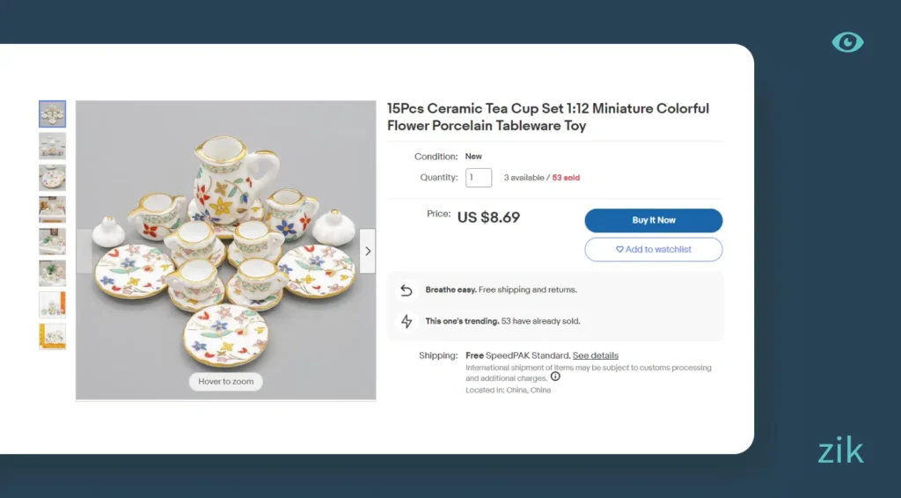Select the first highlighted gallery thumbnail
Screen dimensions: 901x498
pos(52,114)
